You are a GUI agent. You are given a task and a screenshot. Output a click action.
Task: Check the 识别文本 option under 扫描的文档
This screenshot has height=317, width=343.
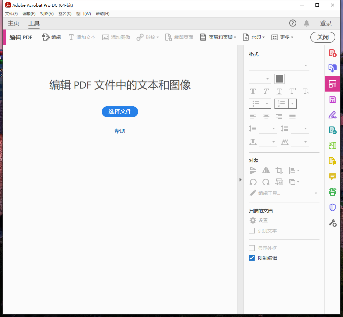[x=252, y=230]
